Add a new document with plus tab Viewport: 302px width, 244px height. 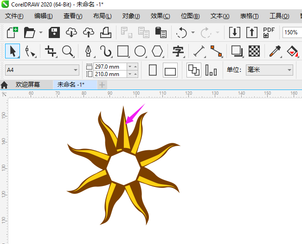(x=102, y=85)
